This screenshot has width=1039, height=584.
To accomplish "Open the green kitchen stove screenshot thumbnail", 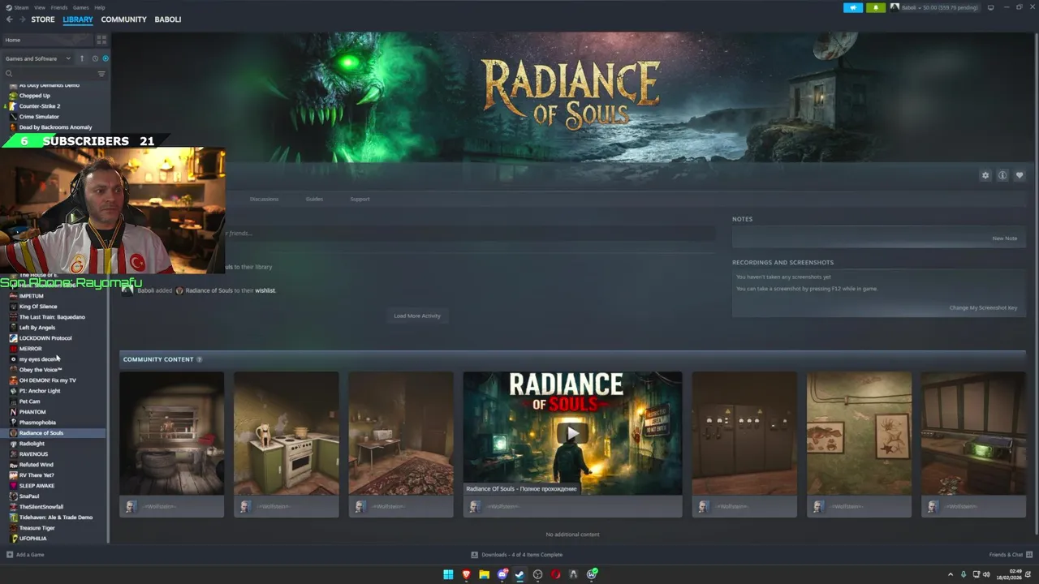I will coord(287,433).
